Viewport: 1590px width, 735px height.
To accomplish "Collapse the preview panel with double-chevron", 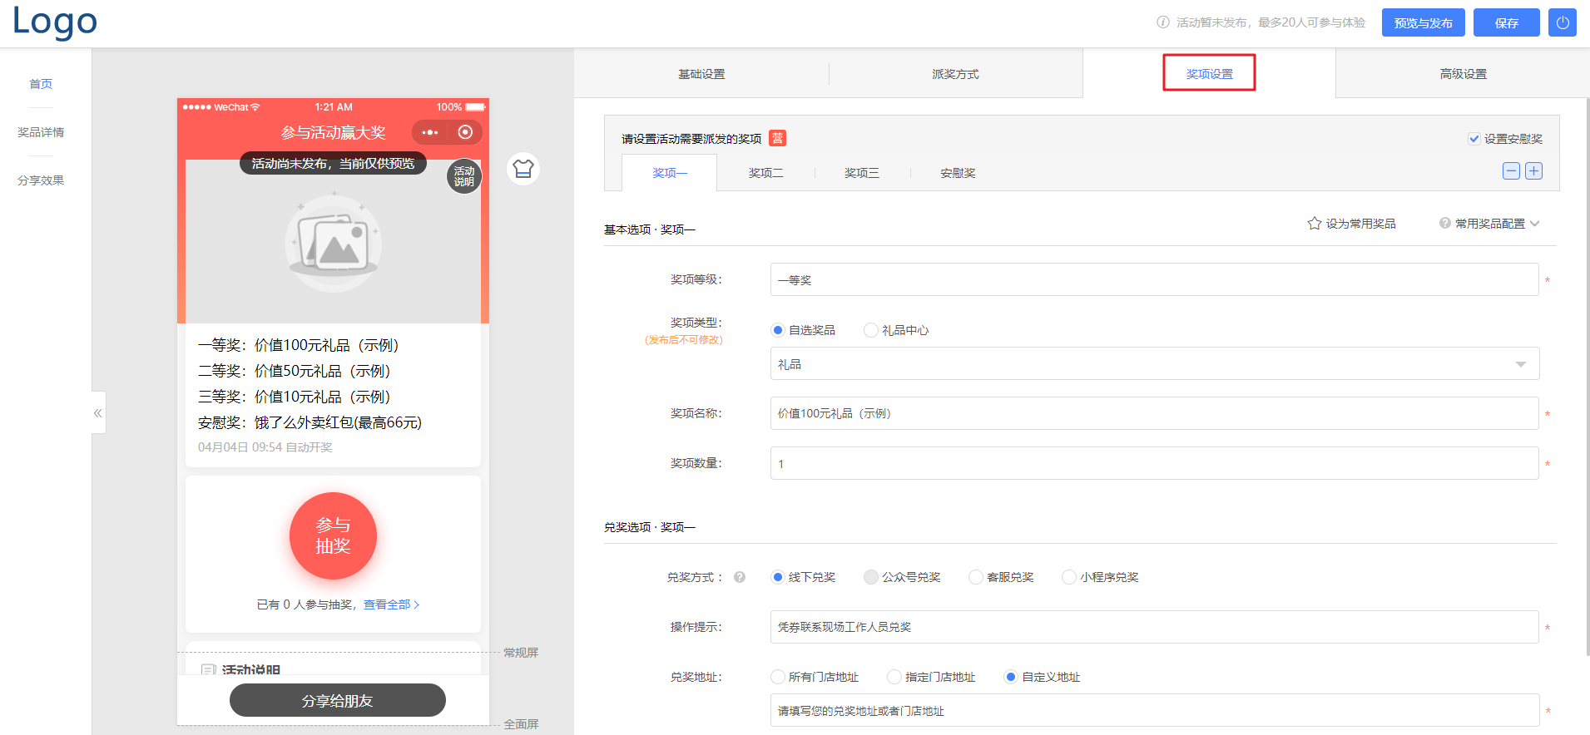I will tap(98, 412).
